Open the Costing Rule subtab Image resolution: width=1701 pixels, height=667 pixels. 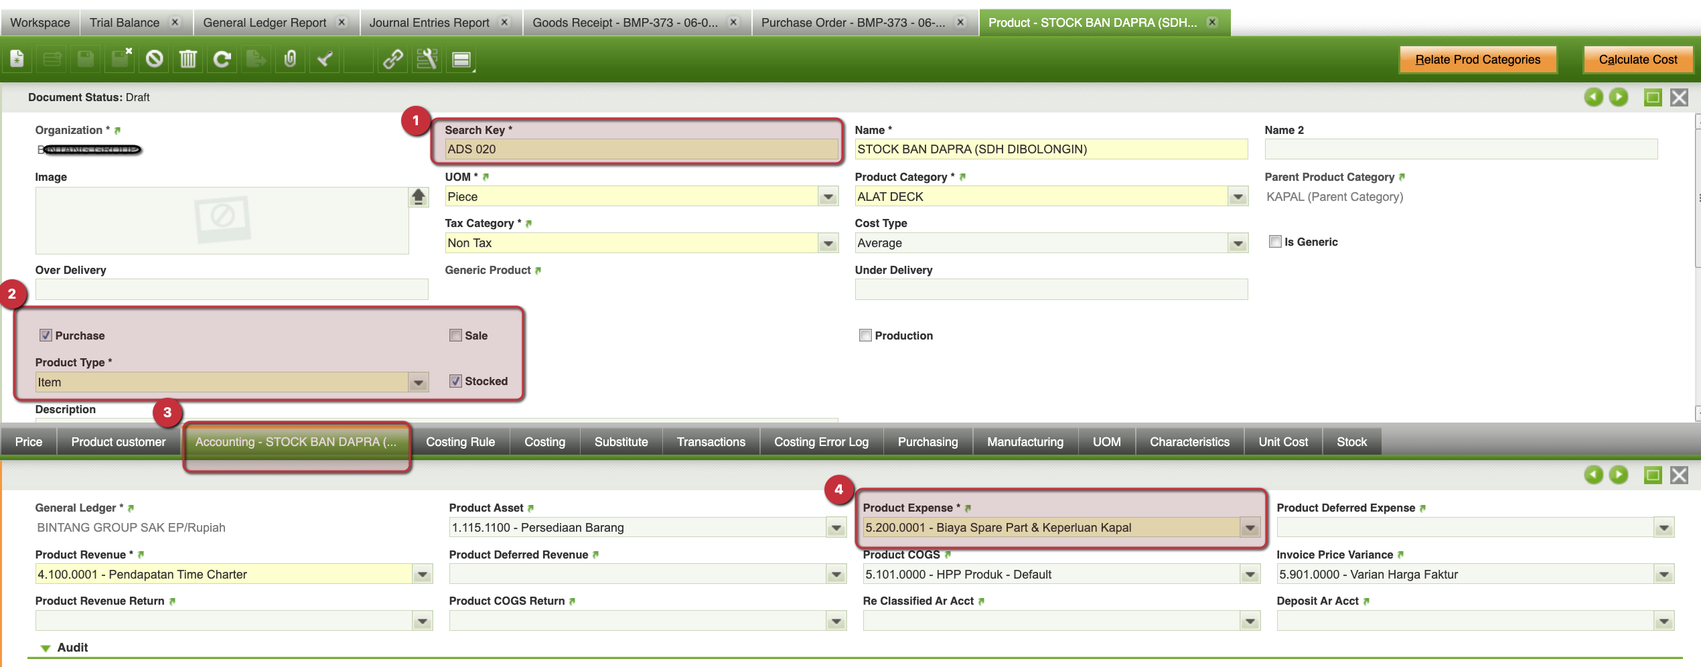[460, 442]
